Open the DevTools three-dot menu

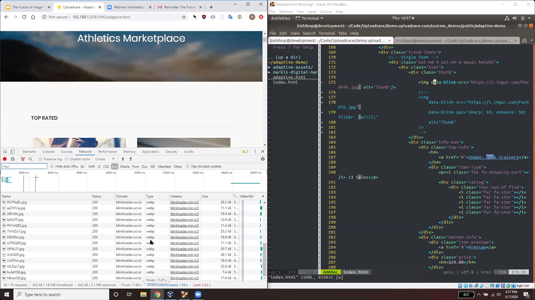click(255, 151)
